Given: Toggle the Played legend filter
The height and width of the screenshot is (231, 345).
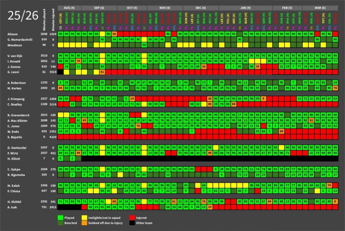Looking at the screenshot, I should pos(66,218).
